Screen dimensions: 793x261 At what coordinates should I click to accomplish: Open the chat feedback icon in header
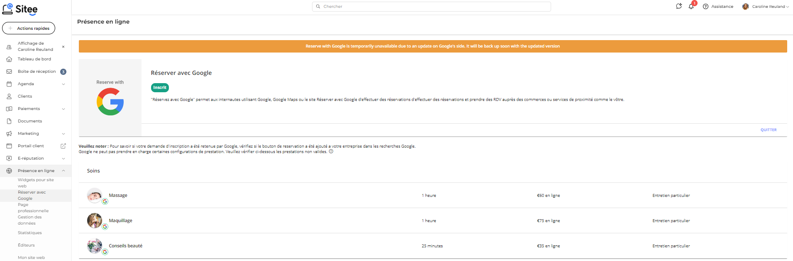pos(679,6)
